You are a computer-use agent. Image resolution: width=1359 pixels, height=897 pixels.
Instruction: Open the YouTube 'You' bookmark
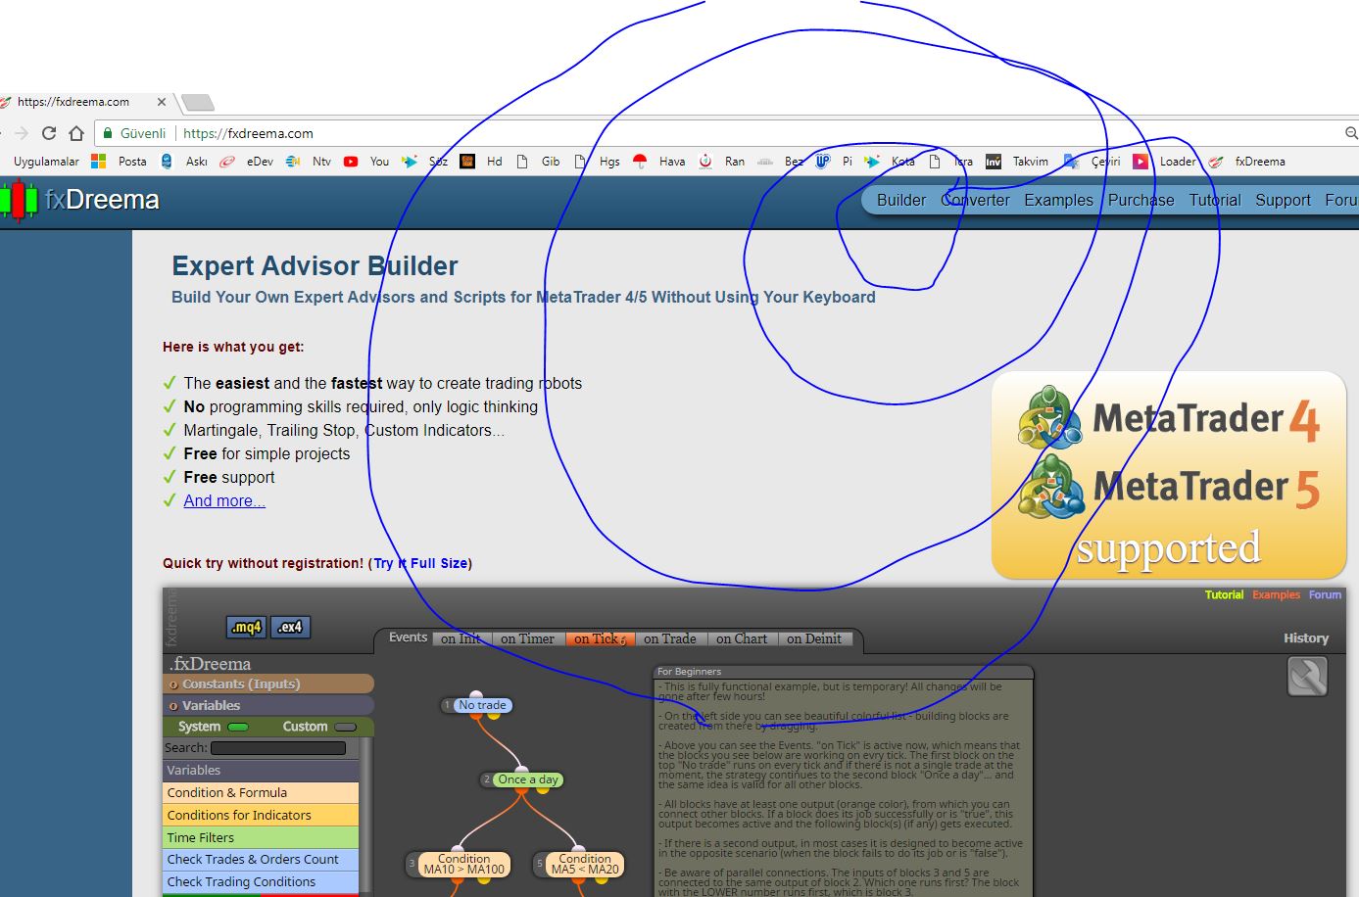tap(366, 162)
